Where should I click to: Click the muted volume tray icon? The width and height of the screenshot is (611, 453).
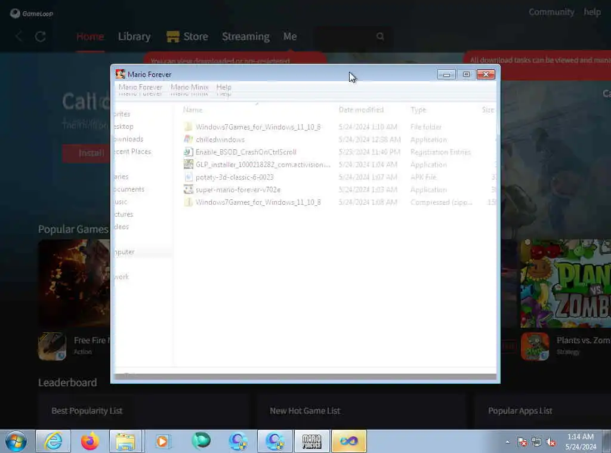point(551,442)
